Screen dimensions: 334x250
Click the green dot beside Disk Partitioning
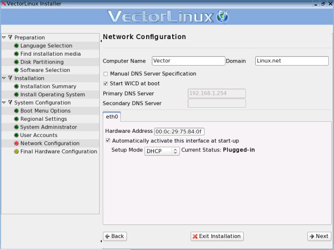[x=16, y=62]
